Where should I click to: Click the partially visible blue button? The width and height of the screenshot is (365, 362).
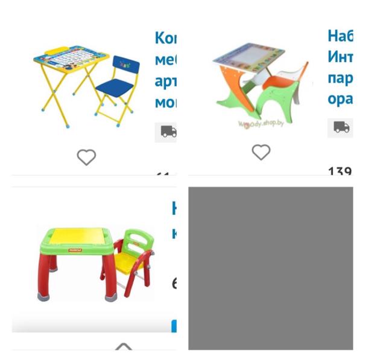coord(174,326)
